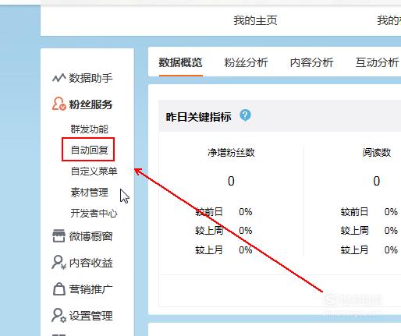Click the 营销推广 bag icon
The image size is (401, 336).
point(59,289)
